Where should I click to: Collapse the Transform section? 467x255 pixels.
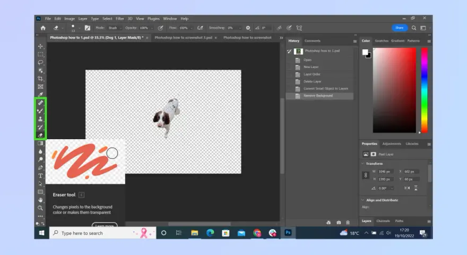click(x=362, y=164)
